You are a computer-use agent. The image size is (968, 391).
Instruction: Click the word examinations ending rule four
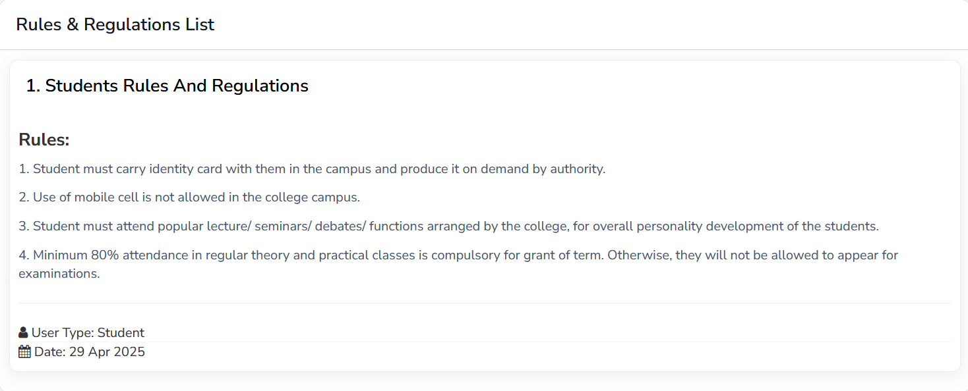[x=59, y=273]
